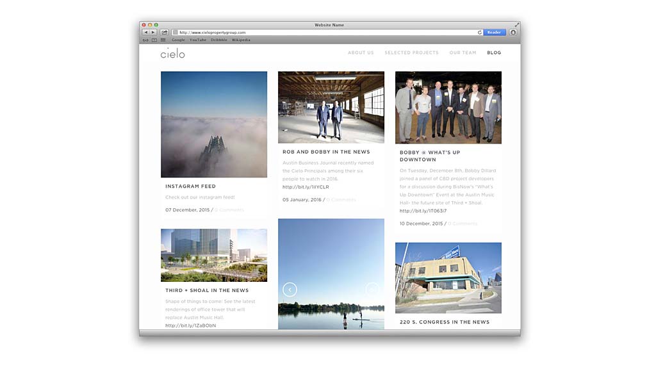Click the cielo logo

tap(172, 53)
